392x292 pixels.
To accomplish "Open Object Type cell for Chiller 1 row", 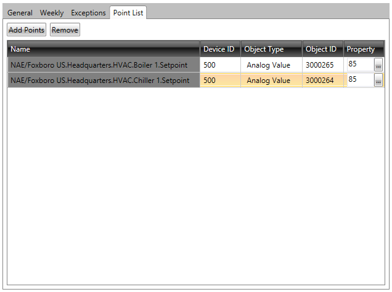I will 271,81.
